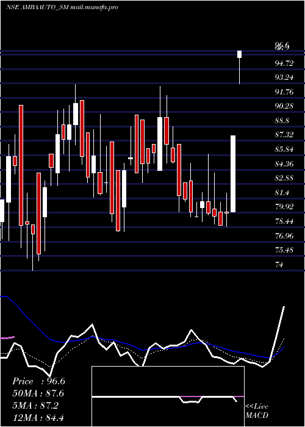Select the tall white candle reaching 87.32
305x427 pixels.
point(233,174)
